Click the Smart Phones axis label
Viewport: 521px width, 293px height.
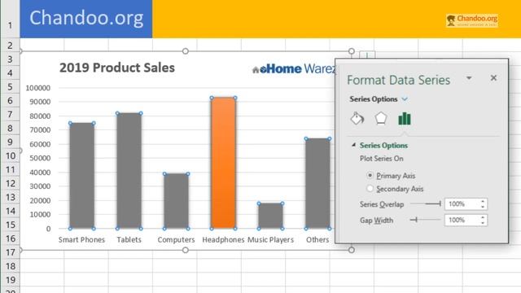pos(81,239)
